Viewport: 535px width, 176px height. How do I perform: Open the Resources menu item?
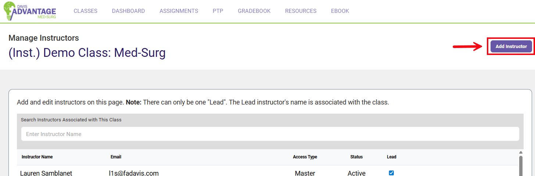point(301,11)
